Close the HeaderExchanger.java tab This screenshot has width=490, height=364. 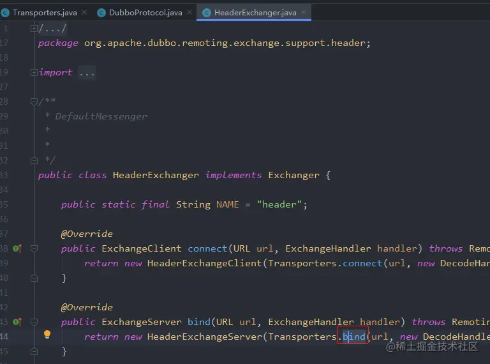coord(304,12)
